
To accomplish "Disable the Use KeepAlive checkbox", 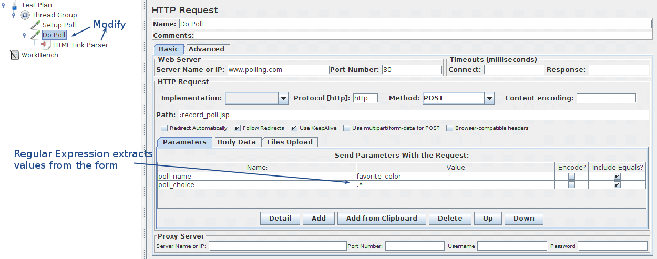I will 293,128.
